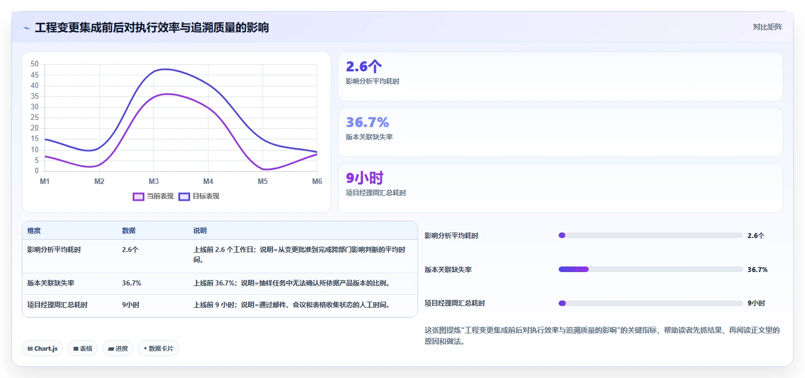
Task: Click 版本关联缺失率 caption under the 36.7% card
Action: click(x=370, y=137)
